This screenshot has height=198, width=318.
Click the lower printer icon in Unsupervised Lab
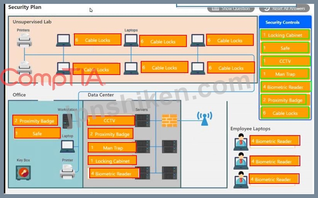click(24, 68)
